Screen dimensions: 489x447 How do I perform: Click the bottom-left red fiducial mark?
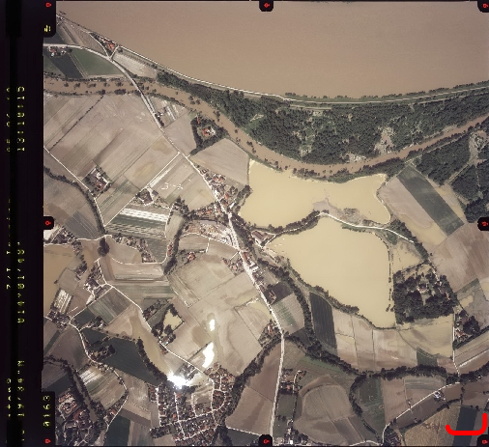(48, 441)
